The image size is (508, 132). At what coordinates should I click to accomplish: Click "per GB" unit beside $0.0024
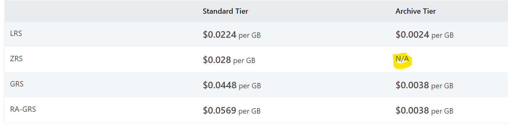(x=442, y=35)
